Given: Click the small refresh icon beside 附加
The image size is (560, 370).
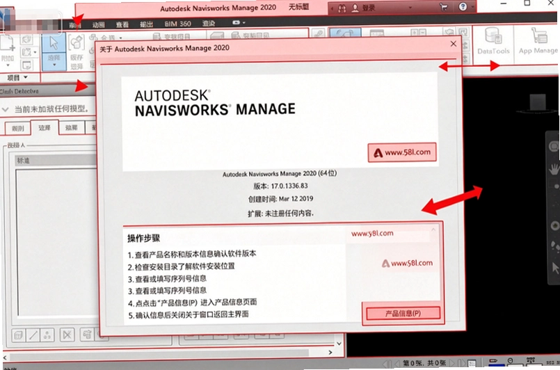Looking at the screenshot, I should coord(27,40).
